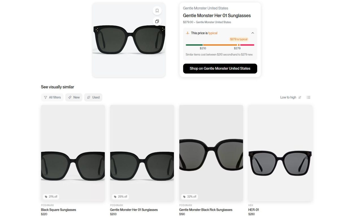Viewport: 362px width, 219px height.
Task: Open the HBX HER-01 product thumbnail
Action: pyautogui.click(x=280, y=153)
